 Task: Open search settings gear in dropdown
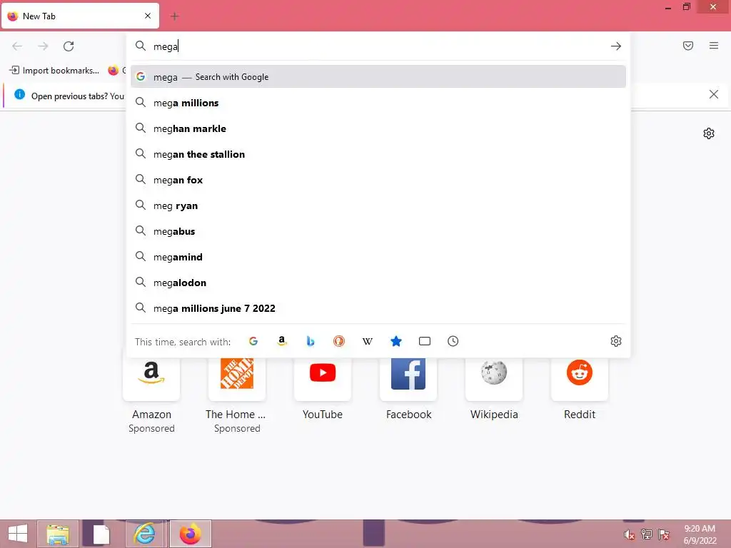[616, 341]
